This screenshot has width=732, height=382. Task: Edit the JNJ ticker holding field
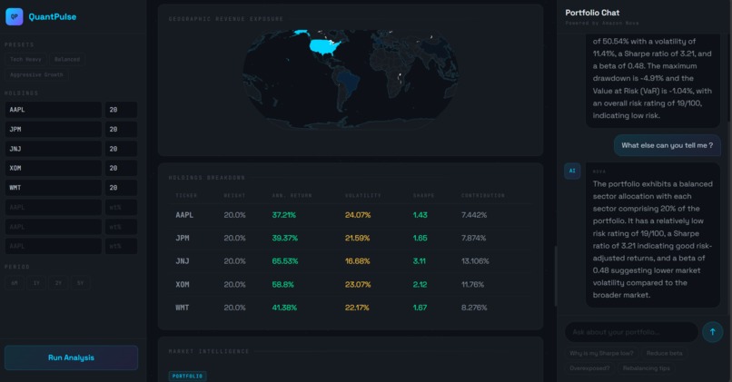click(54, 149)
